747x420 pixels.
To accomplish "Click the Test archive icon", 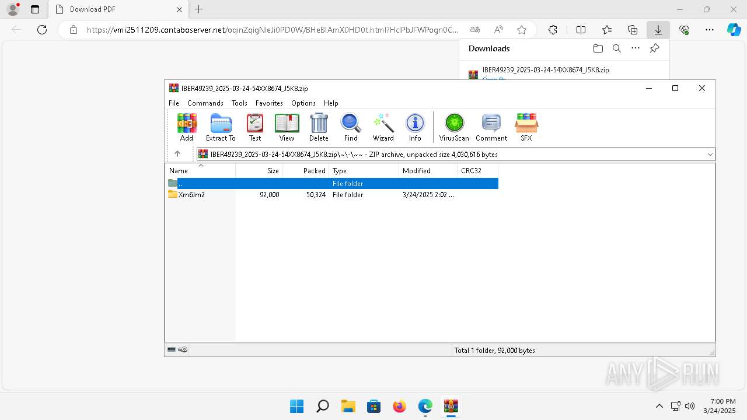I will pos(255,127).
